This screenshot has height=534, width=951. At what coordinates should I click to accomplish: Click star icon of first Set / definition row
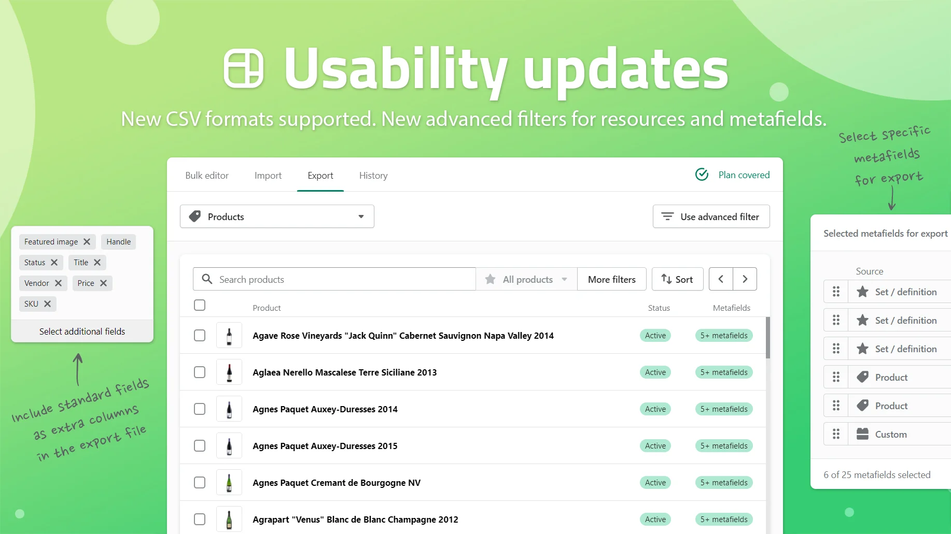862,292
